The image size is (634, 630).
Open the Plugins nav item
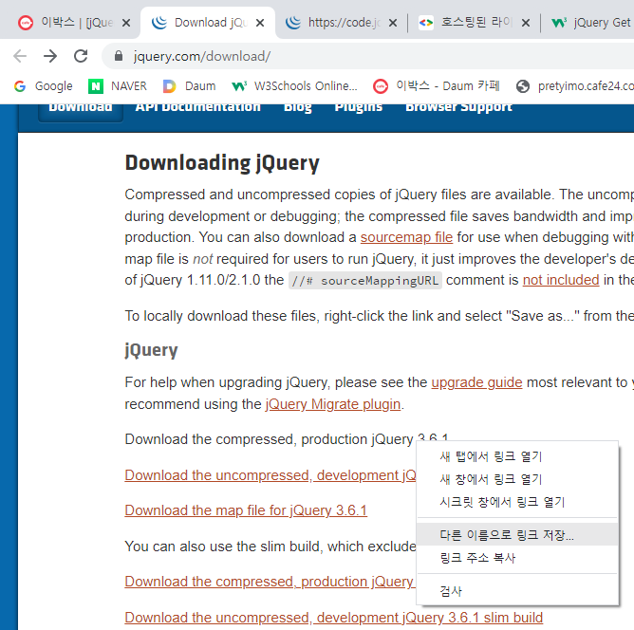click(x=359, y=107)
